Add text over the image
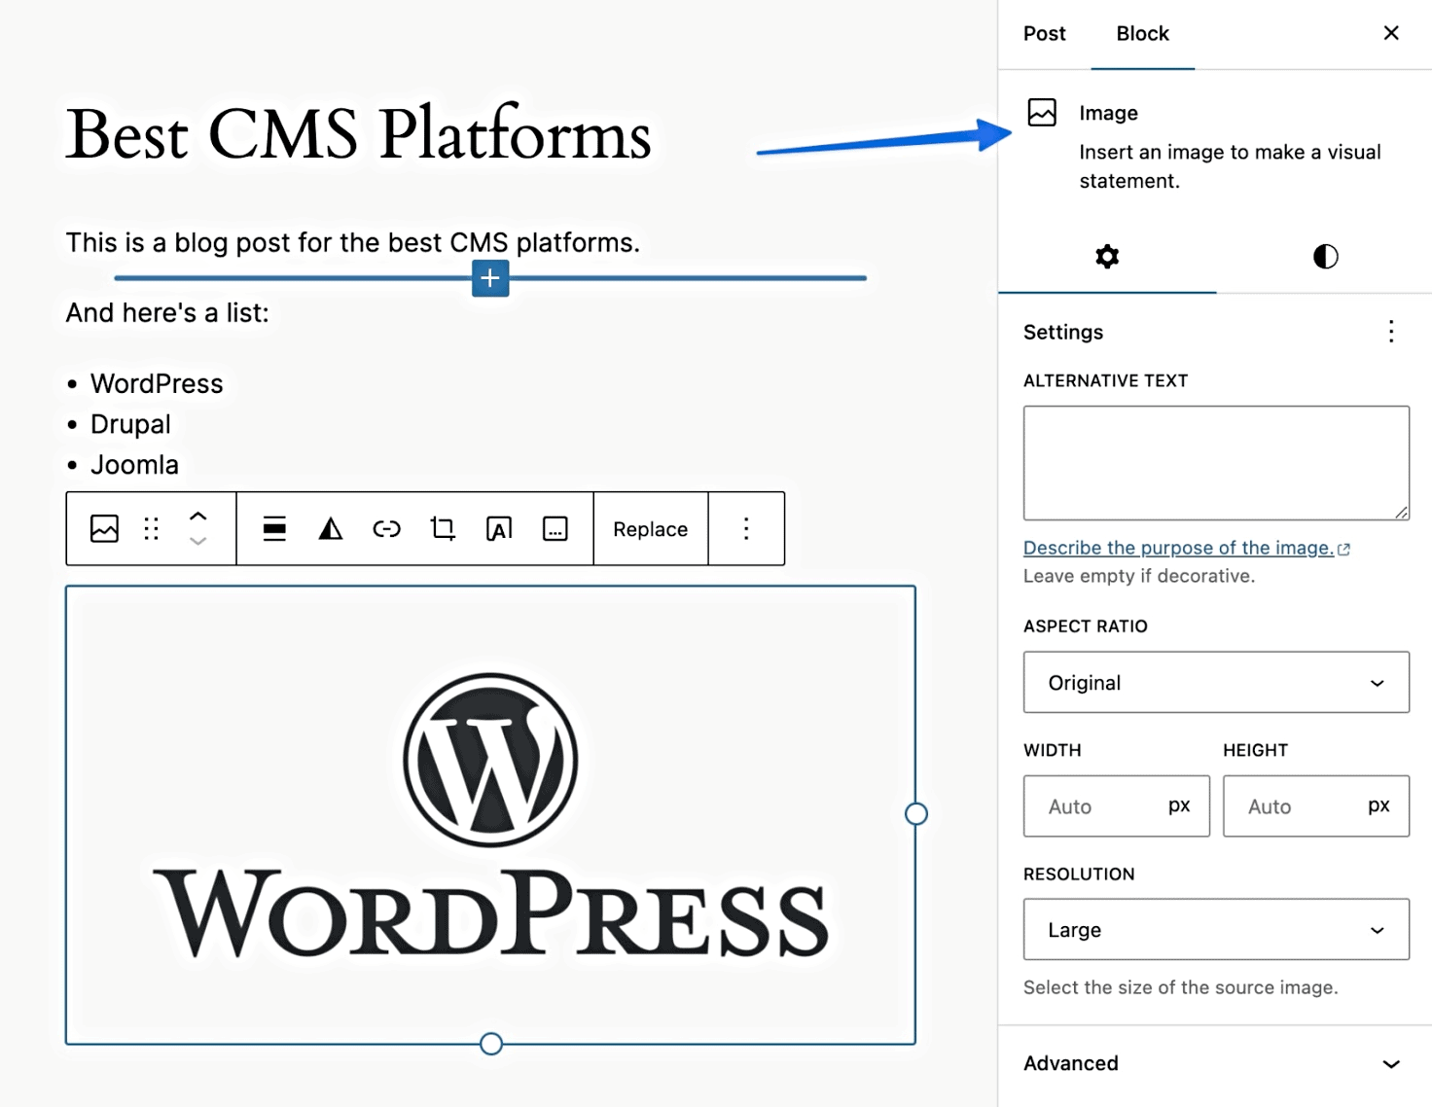1432x1107 pixels. pyautogui.click(x=498, y=528)
